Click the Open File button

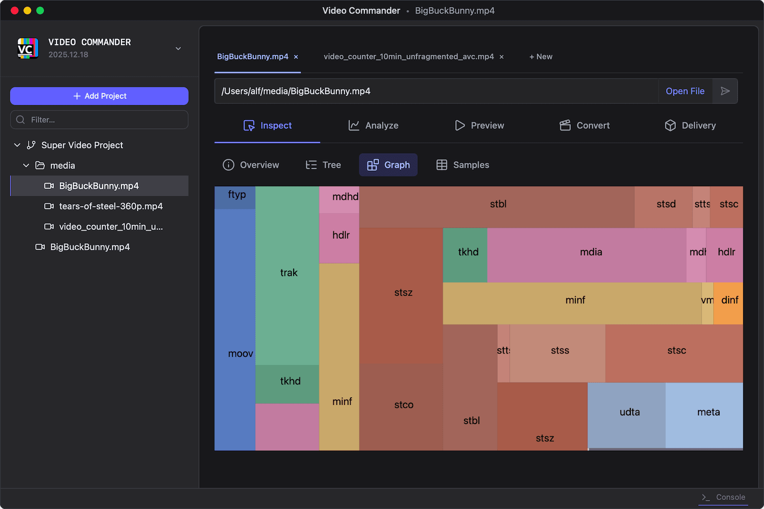685,91
